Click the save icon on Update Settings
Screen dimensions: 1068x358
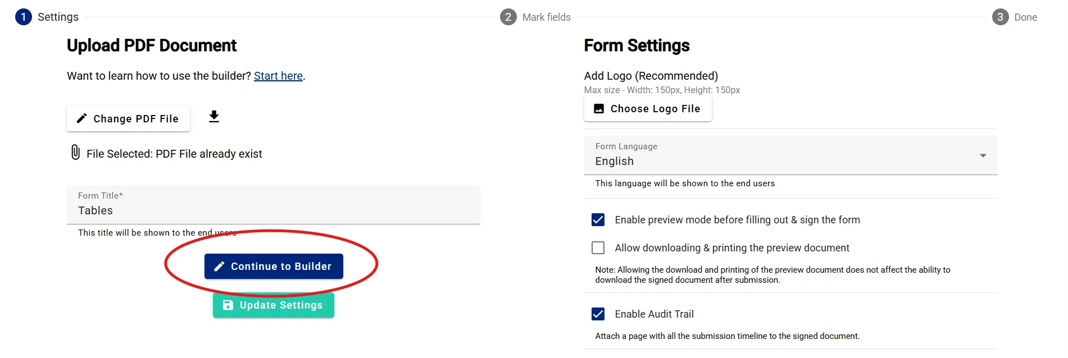point(227,305)
